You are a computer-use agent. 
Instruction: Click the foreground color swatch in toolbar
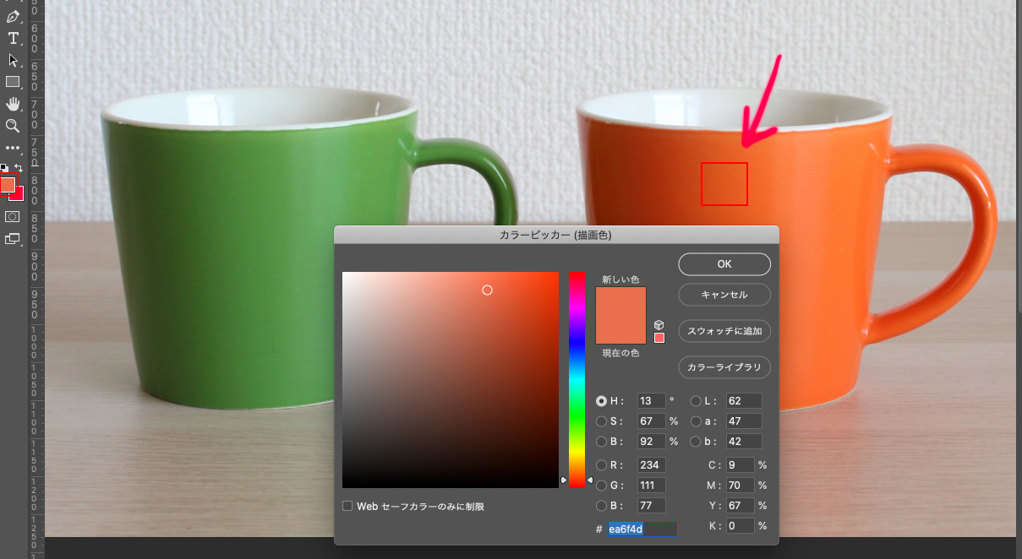[x=8, y=184]
